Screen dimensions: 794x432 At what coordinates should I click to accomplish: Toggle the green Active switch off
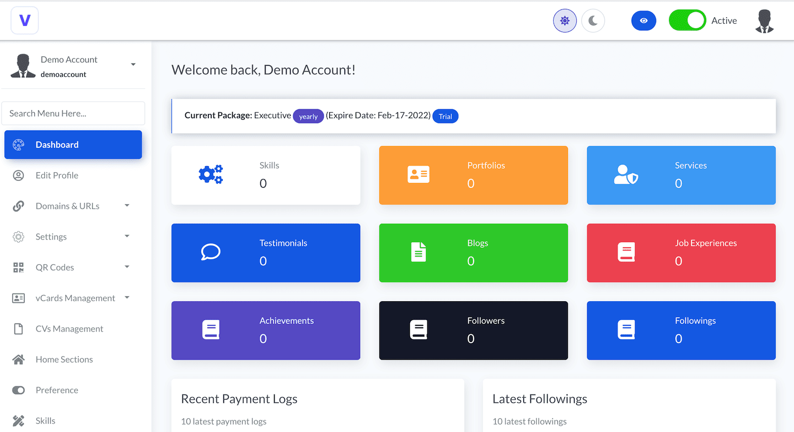(x=687, y=20)
